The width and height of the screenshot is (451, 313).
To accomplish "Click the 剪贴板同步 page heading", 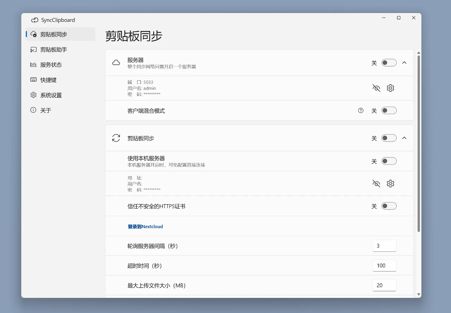I will click(x=134, y=36).
